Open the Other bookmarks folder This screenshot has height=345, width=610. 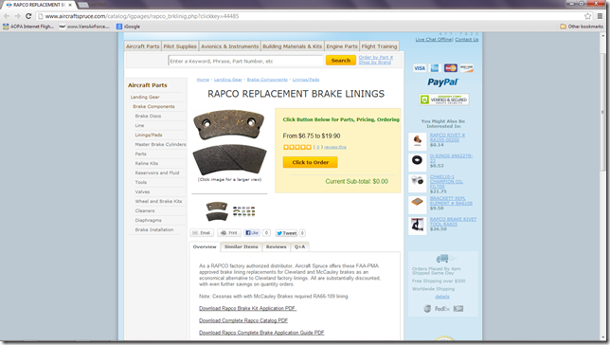click(x=582, y=27)
